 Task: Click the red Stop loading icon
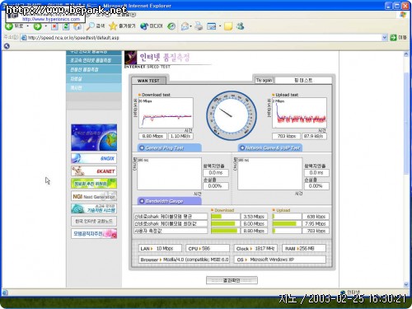point(54,26)
